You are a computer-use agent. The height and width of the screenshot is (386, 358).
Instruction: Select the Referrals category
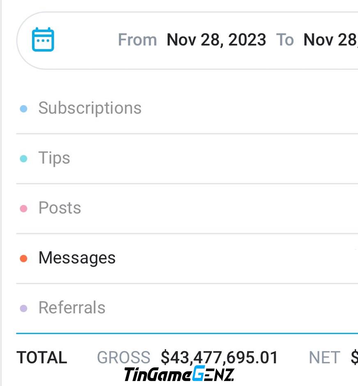187,308
